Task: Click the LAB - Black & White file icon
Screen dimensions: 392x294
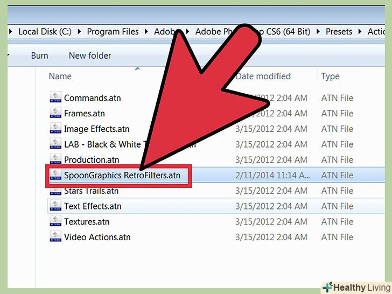Action: [55, 143]
